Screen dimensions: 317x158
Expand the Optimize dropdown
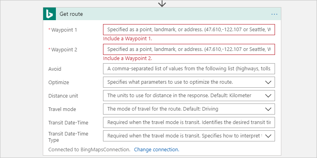click(x=189, y=82)
